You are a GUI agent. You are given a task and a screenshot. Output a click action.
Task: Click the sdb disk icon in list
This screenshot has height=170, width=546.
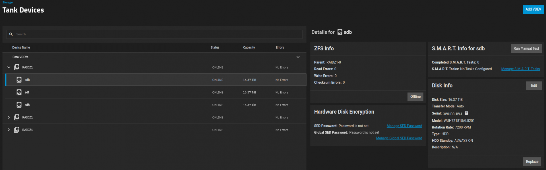click(19, 80)
